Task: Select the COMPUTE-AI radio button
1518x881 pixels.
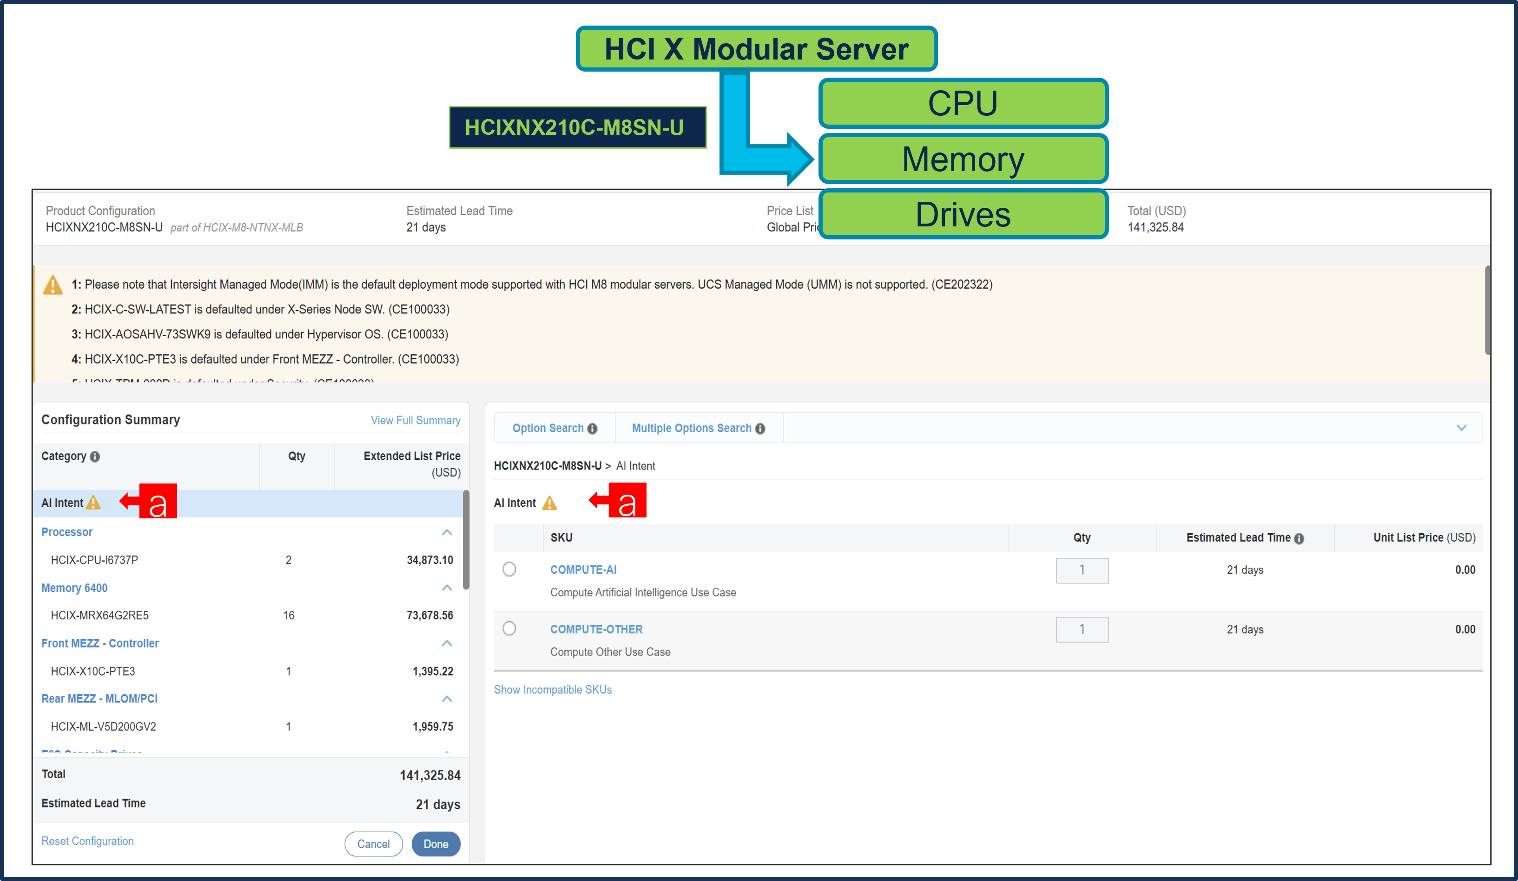Action: tap(509, 569)
